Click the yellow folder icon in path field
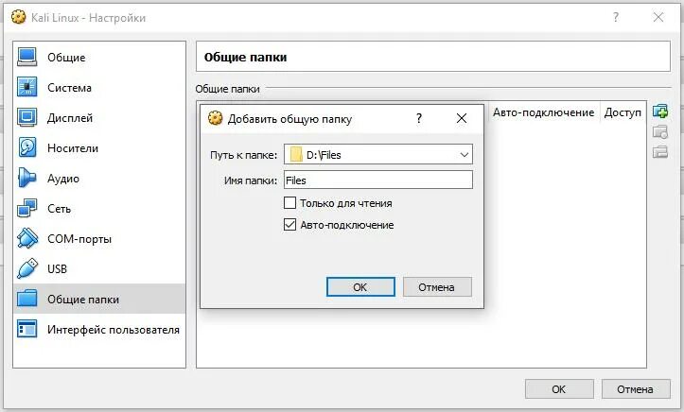 (296, 155)
